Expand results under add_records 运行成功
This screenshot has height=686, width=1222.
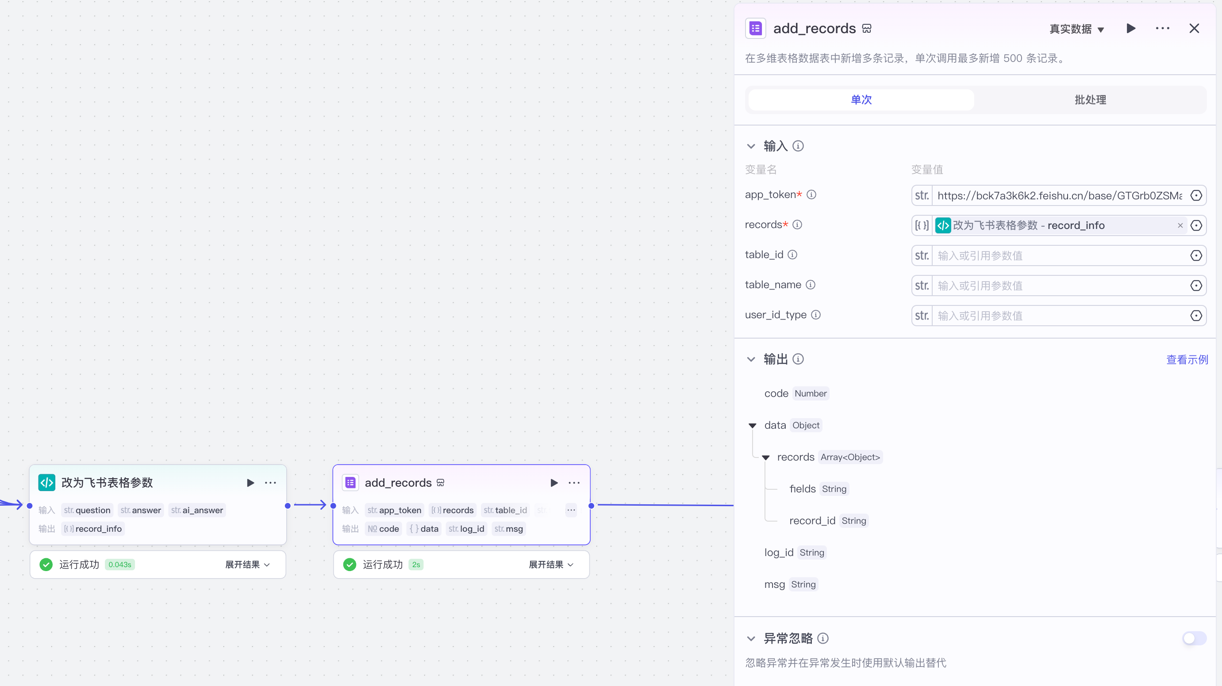(x=551, y=564)
